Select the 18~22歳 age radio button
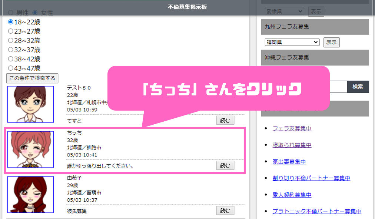 click(x=11, y=22)
